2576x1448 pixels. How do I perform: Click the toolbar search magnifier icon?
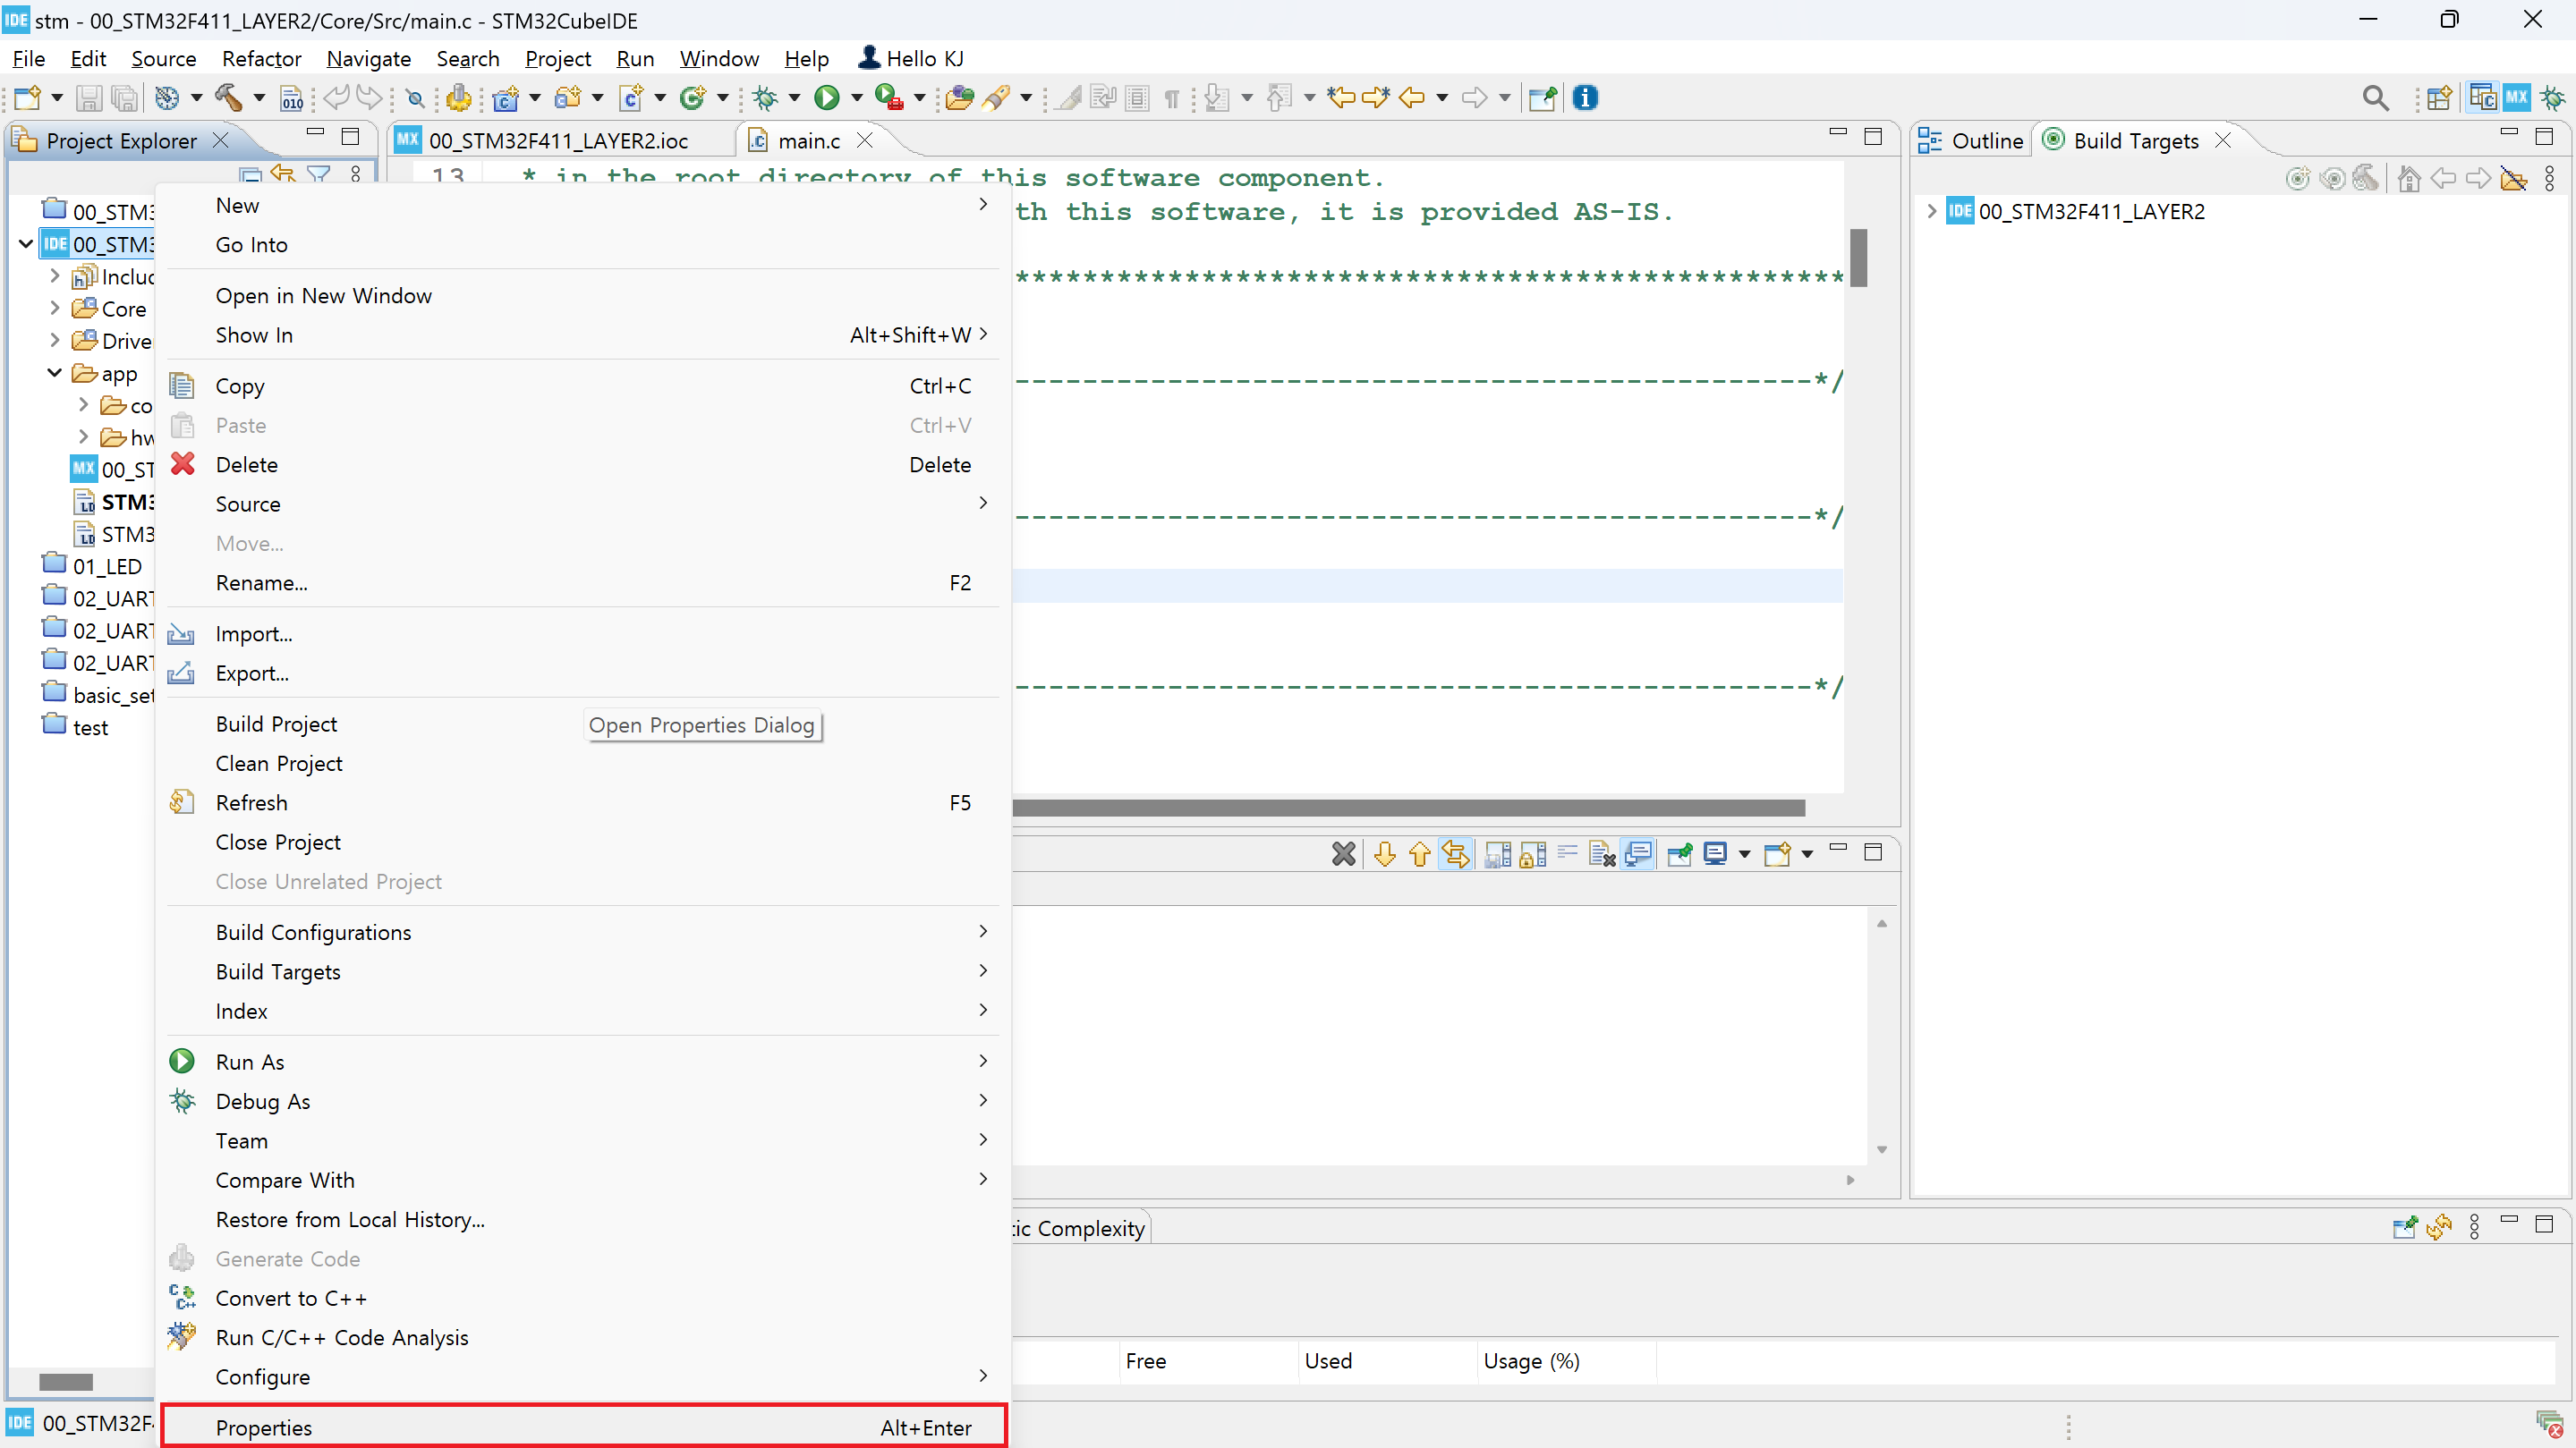[2375, 97]
